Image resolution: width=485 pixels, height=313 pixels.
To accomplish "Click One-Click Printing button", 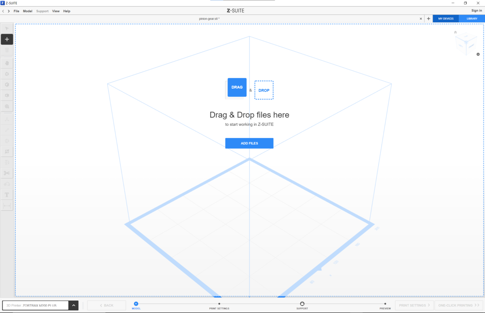I will point(460,305).
